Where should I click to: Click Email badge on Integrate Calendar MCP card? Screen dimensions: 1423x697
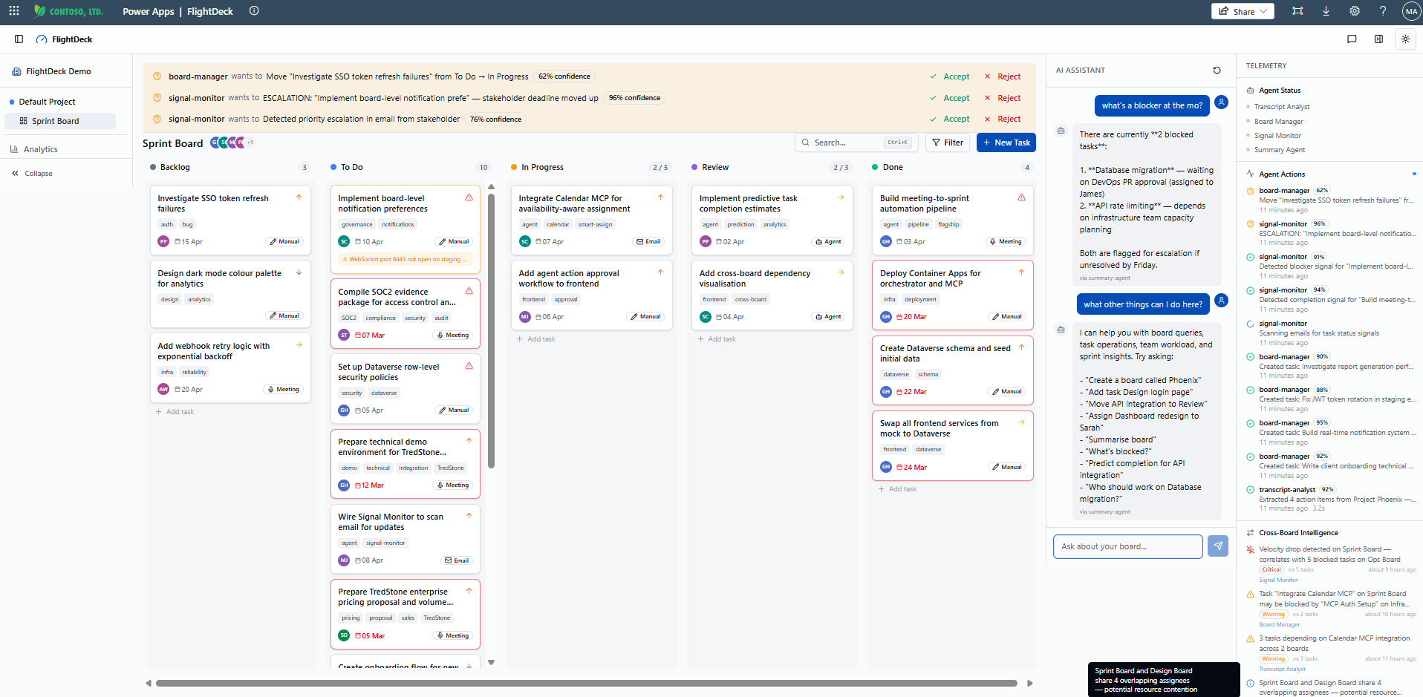(x=648, y=241)
